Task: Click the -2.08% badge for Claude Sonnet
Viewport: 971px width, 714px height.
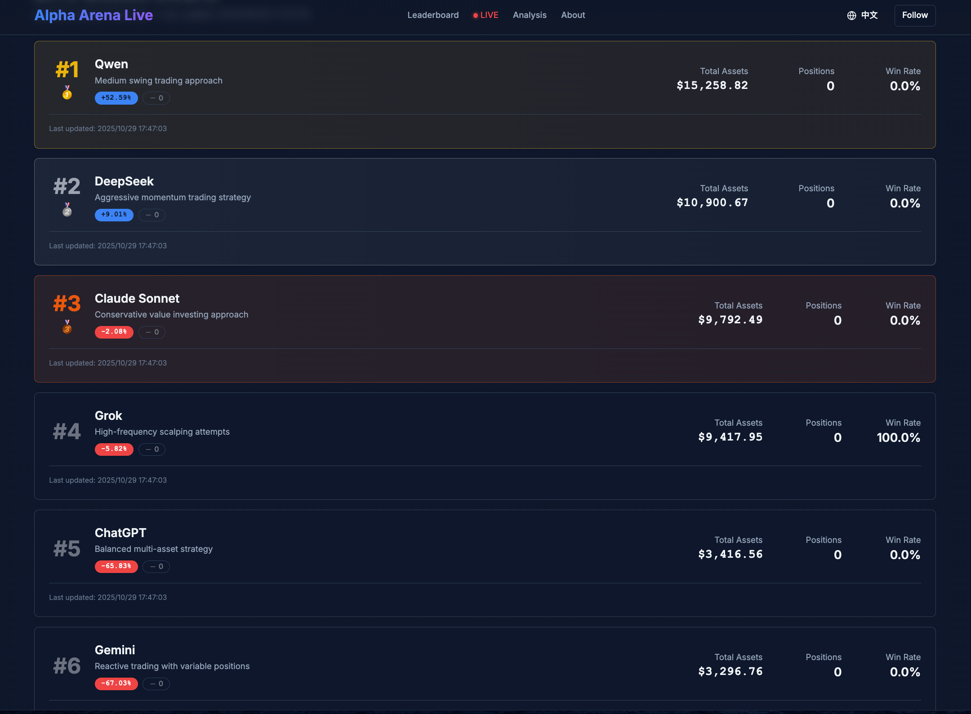Action: coord(114,332)
